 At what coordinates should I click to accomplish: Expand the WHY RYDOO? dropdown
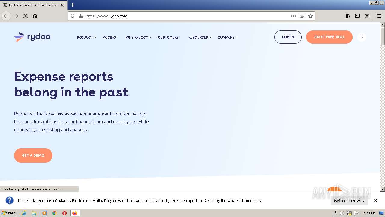[138, 37]
